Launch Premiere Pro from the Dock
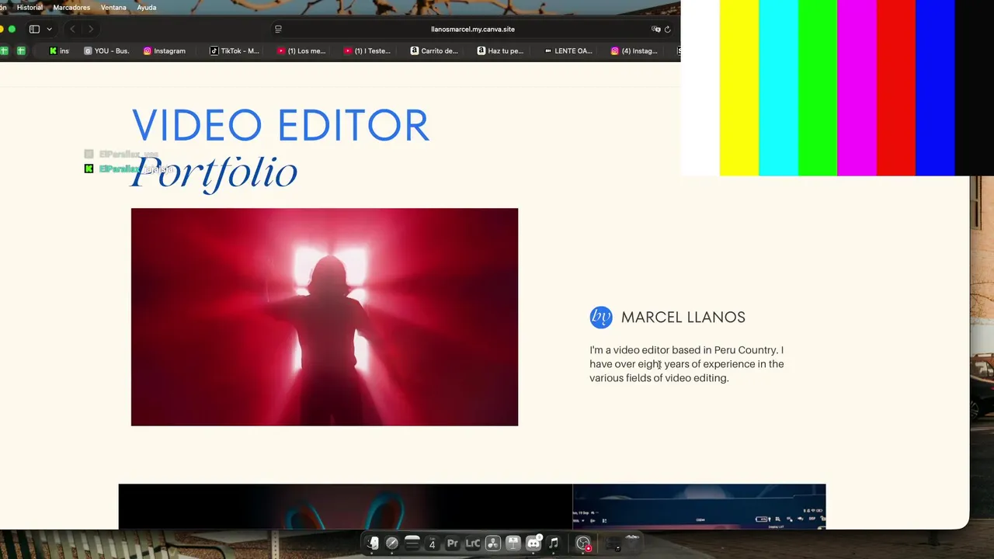This screenshot has width=994, height=559. [453, 543]
